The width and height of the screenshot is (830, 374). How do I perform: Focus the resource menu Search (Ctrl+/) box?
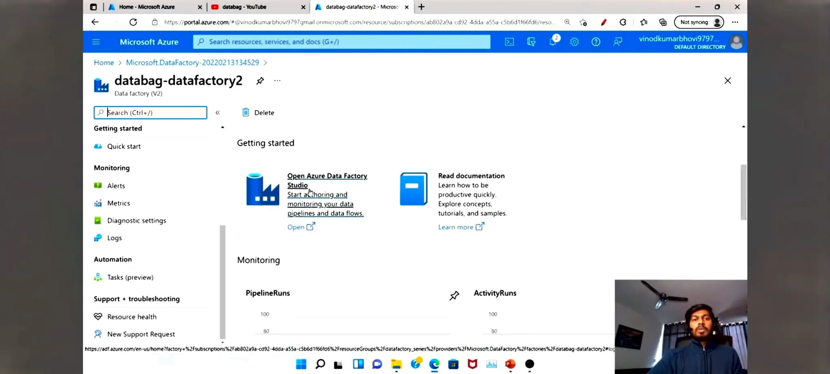(x=150, y=113)
